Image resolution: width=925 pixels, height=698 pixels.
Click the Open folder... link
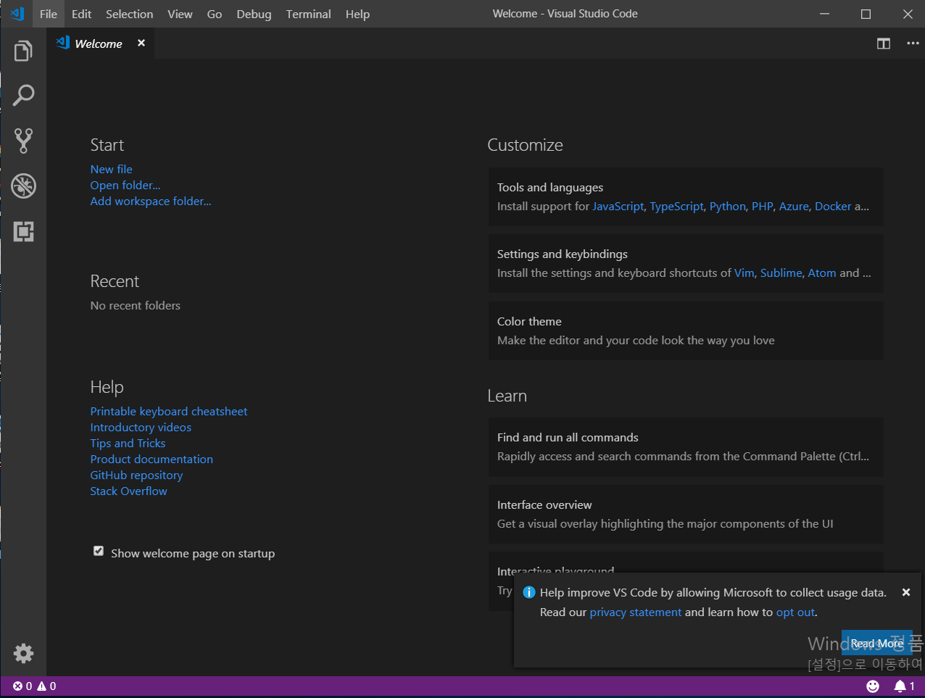coord(125,185)
